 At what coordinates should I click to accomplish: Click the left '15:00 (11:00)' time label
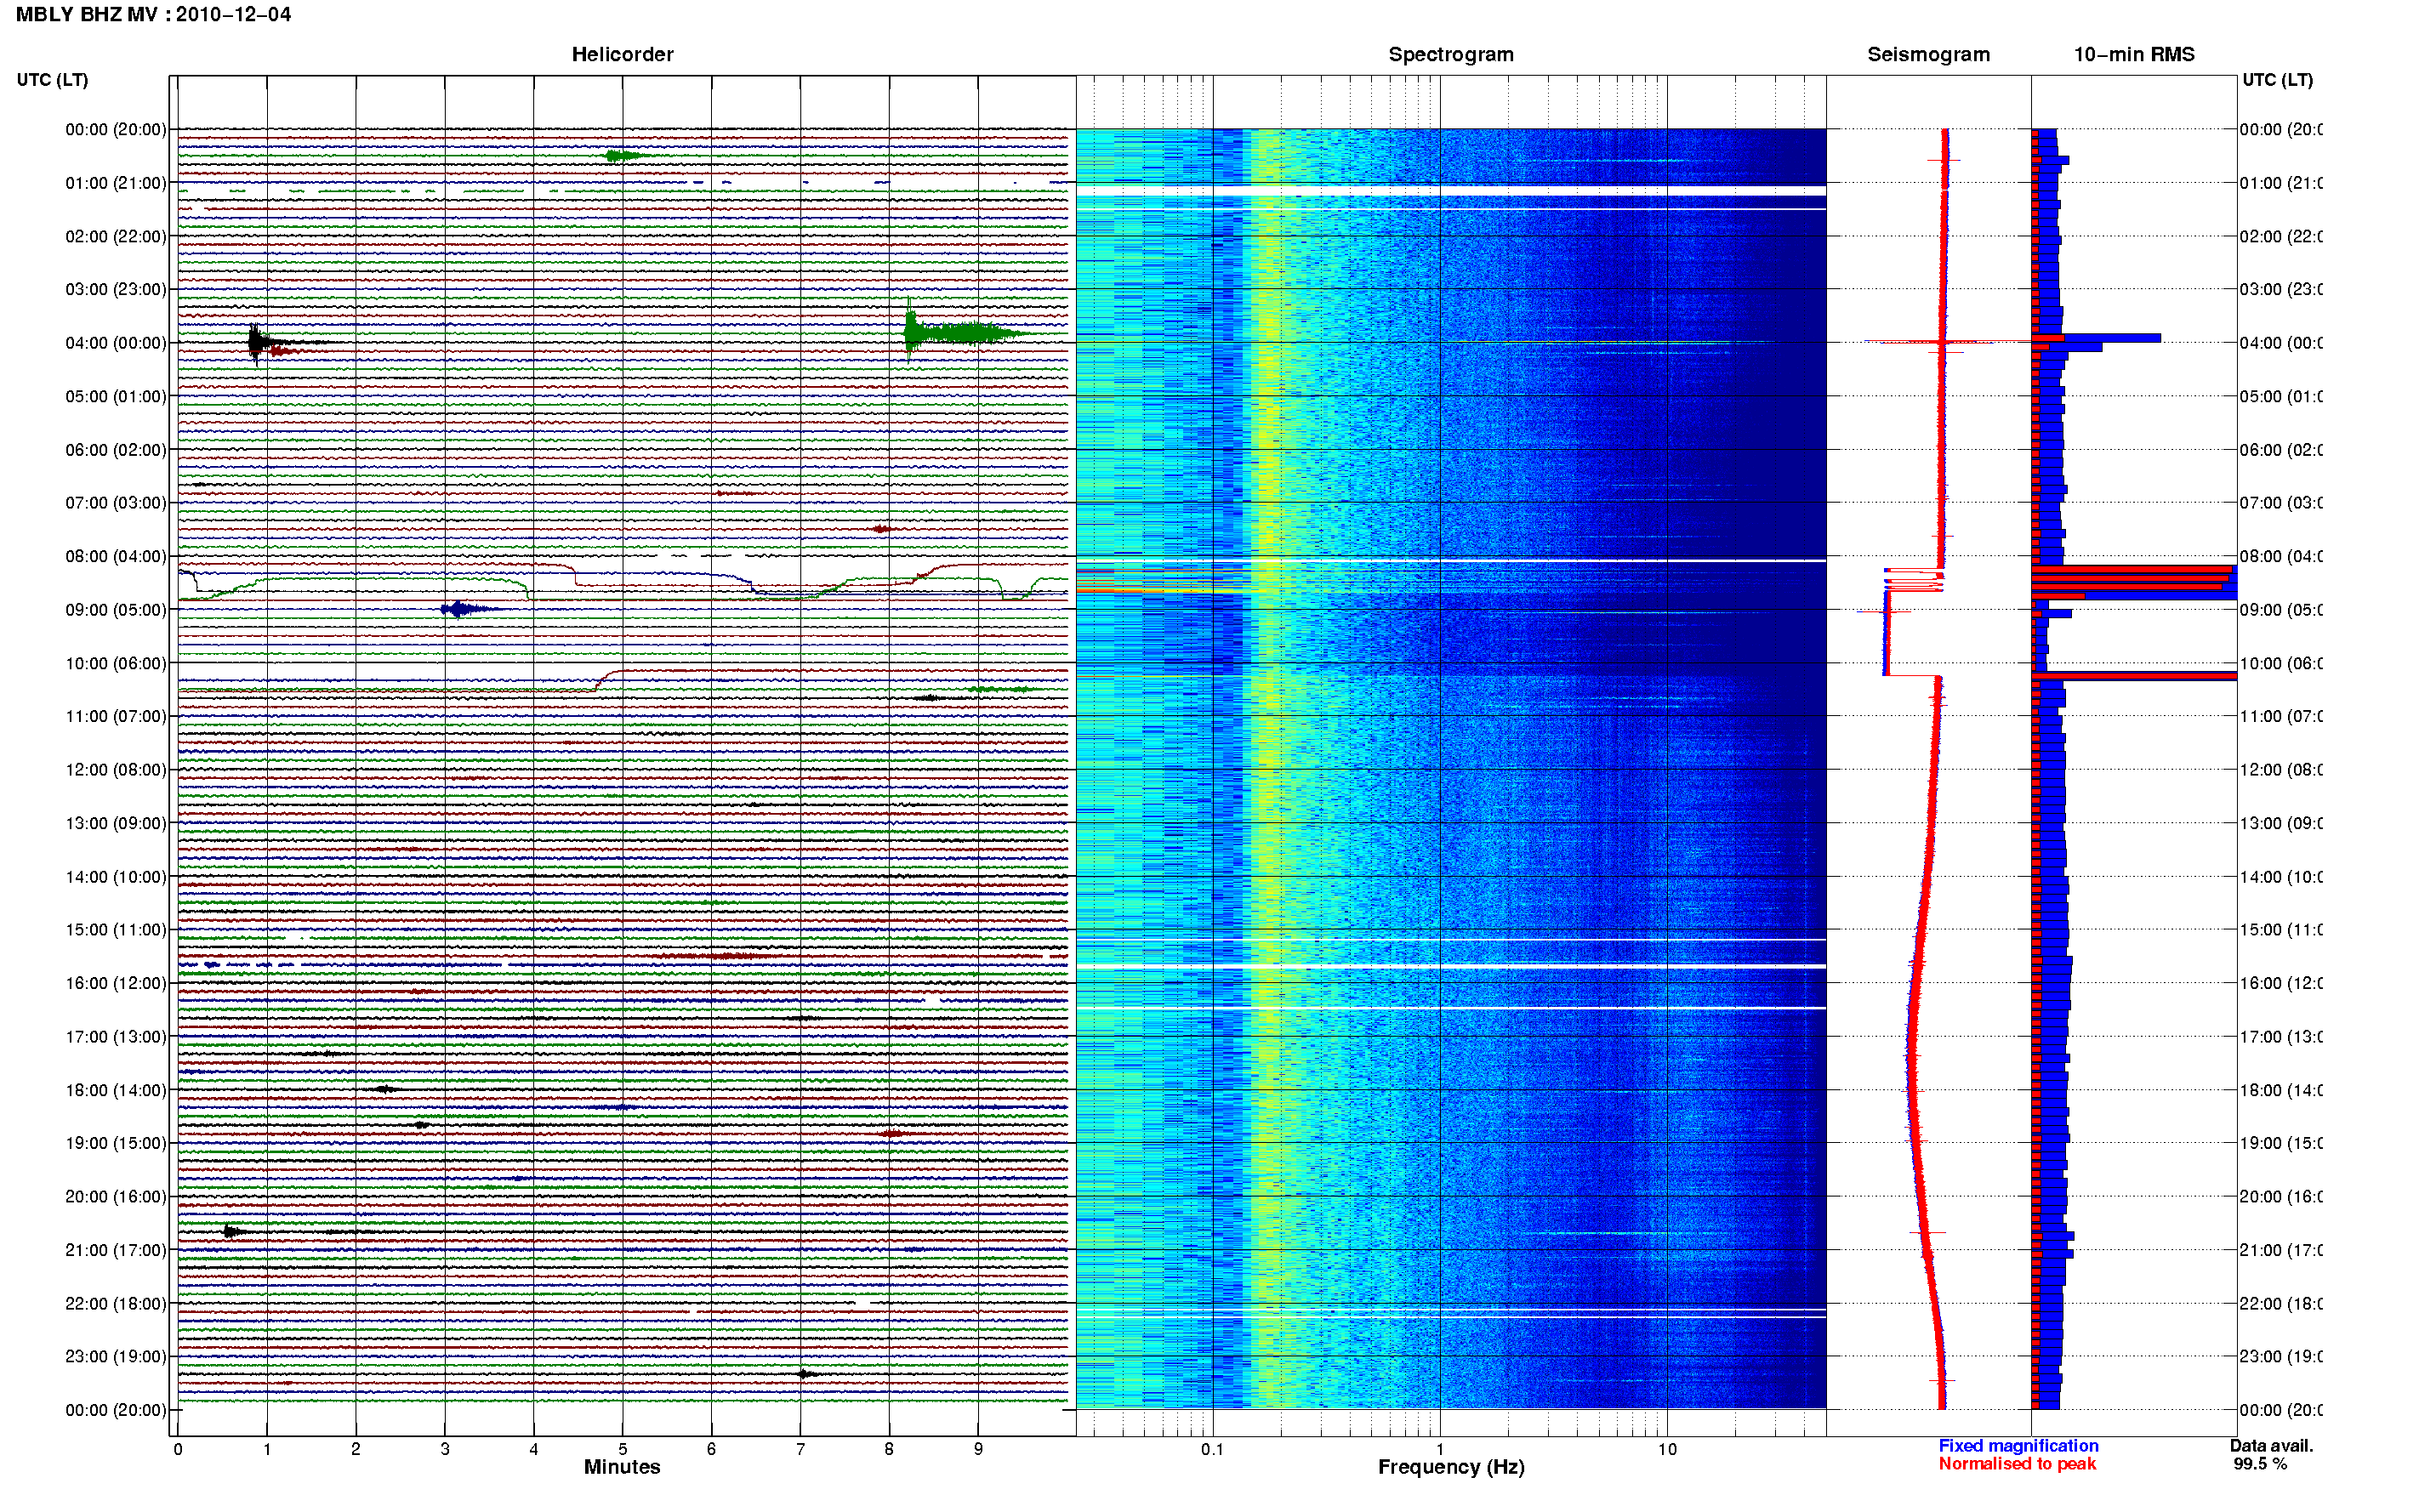tap(116, 930)
